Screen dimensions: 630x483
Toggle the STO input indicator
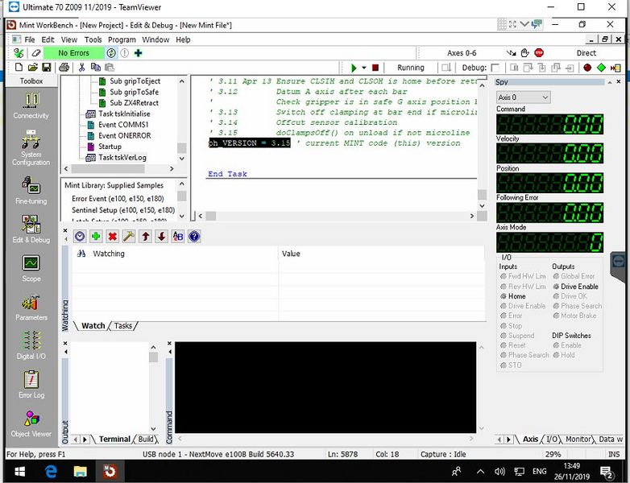click(504, 365)
